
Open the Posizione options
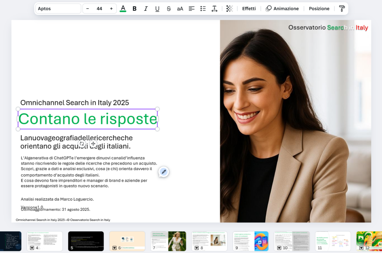point(319,8)
